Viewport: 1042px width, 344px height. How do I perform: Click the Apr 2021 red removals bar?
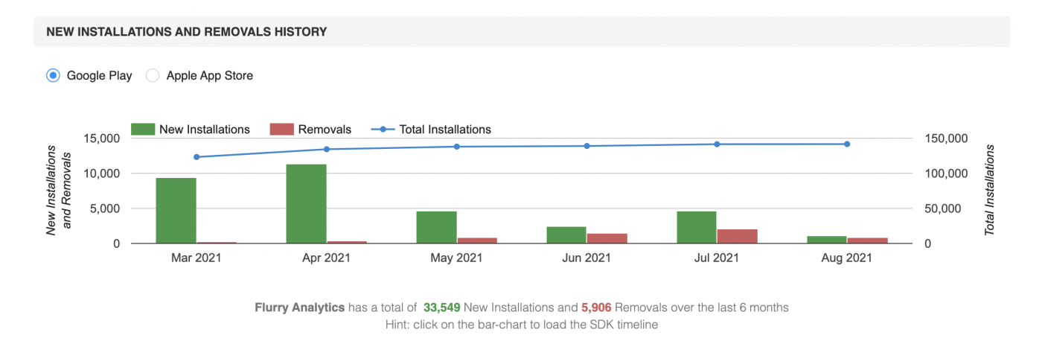347,242
